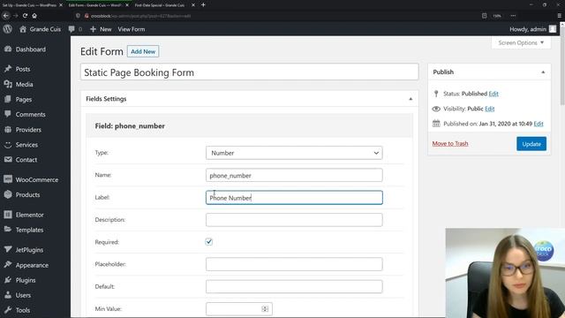Open the Dashboard sidebar icon
Image resolution: width=565 pixels, height=318 pixels.
coord(8,49)
